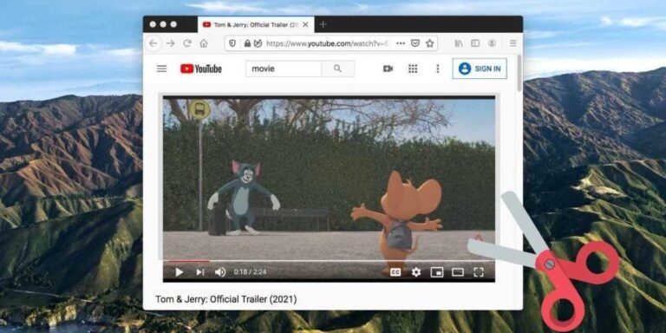Switch to theater mode icon
The image size is (666, 333).
458,272
